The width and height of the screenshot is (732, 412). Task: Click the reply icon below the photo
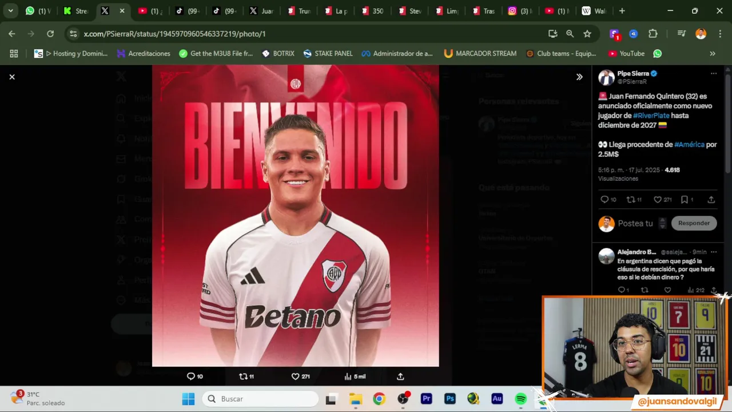point(191,376)
